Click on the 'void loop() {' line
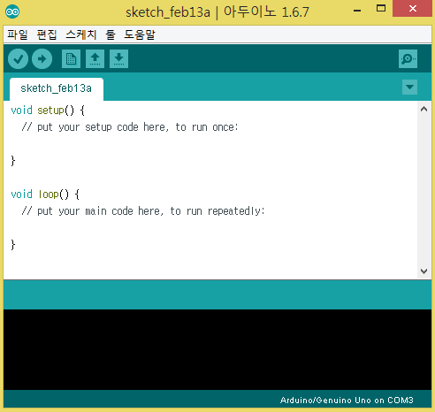The width and height of the screenshot is (435, 412). (45, 195)
